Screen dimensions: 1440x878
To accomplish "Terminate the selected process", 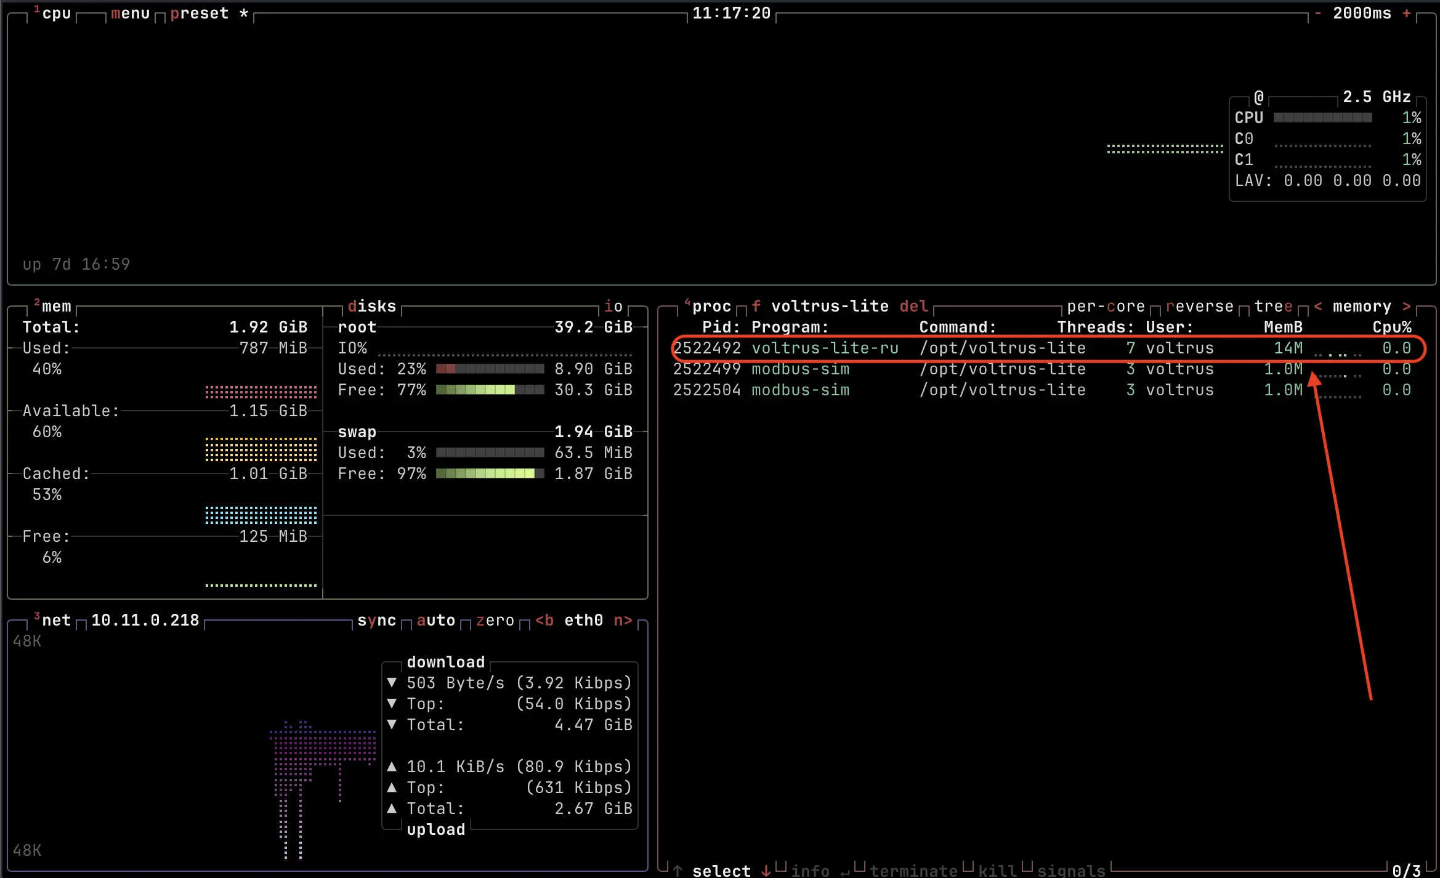I will (914, 871).
